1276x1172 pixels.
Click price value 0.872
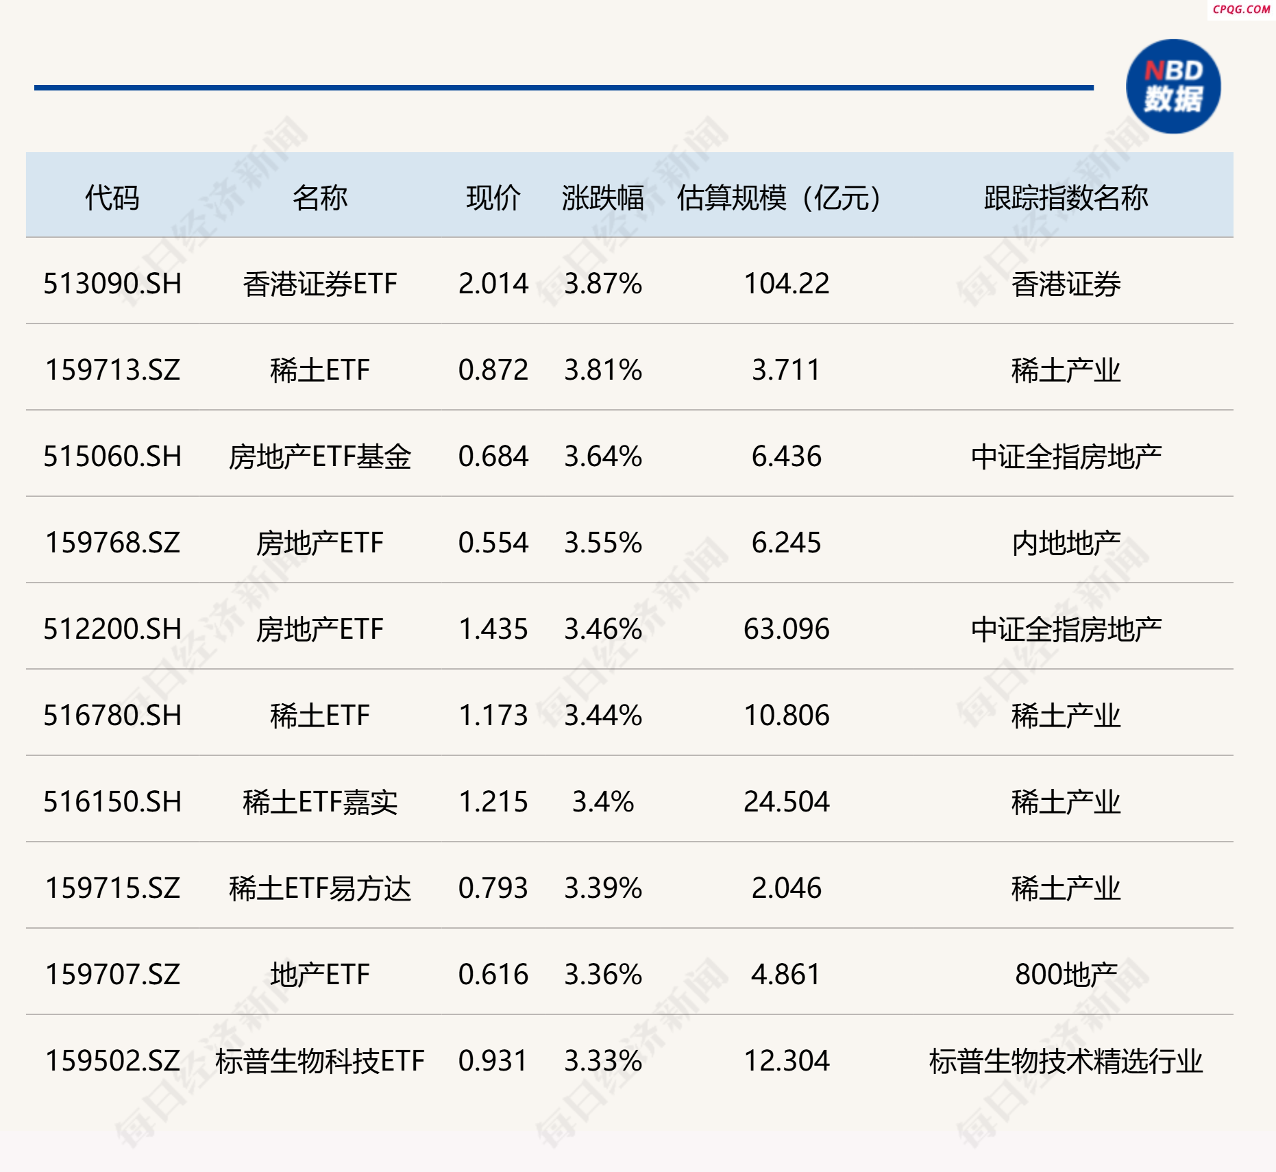tap(493, 370)
